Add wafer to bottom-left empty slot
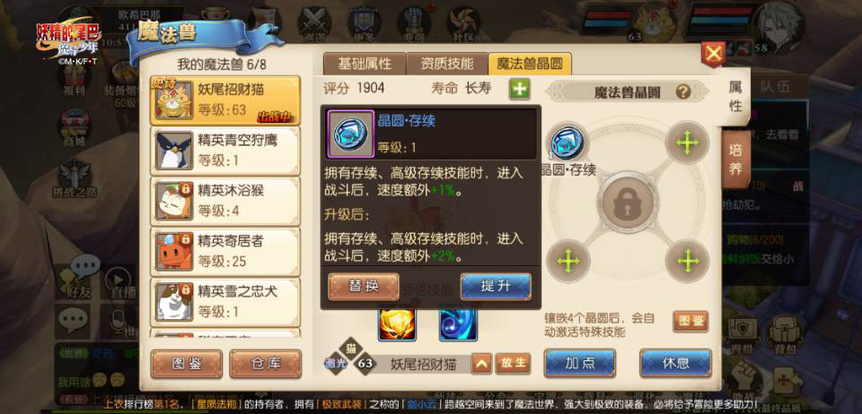This screenshot has width=862, height=414. tap(568, 261)
